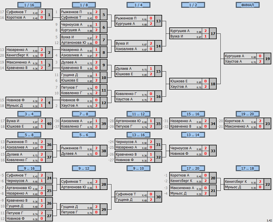Screen dimensions: 273x222
Task: Open the "1 / 4" round header
Action: pos(138,5)
